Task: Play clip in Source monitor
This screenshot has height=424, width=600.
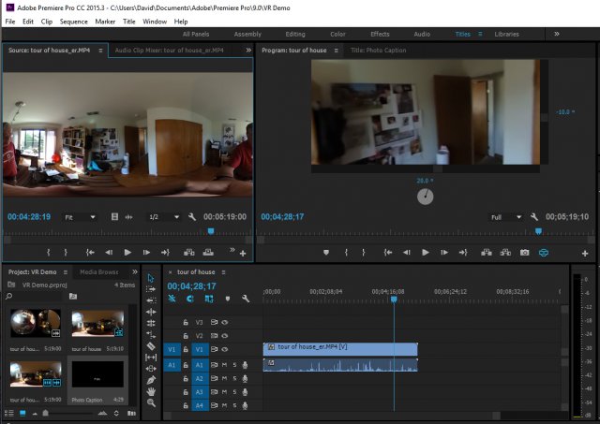Action: (x=127, y=253)
